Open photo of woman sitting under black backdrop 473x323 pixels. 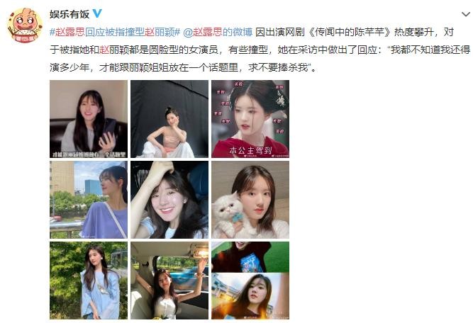click(x=169, y=119)
